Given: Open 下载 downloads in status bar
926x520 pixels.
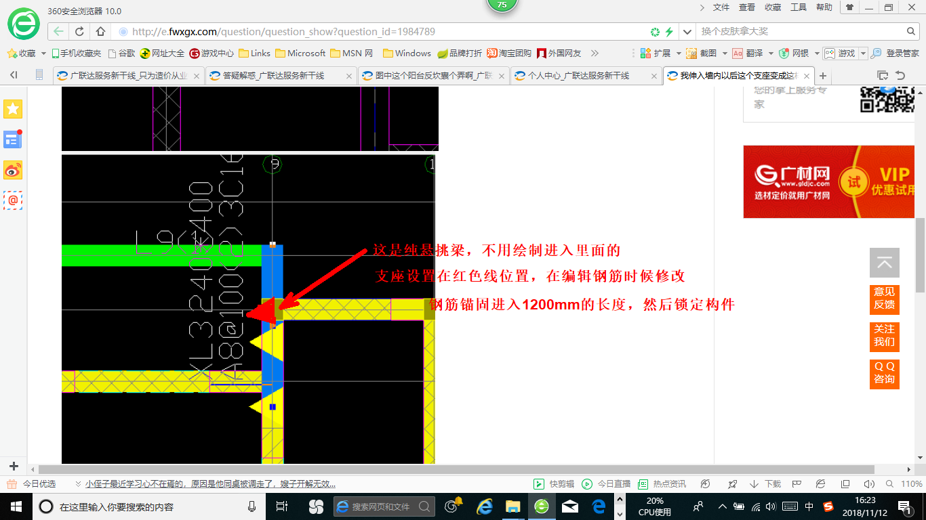Looking at the screenshot, I should [x=766, y=484].
